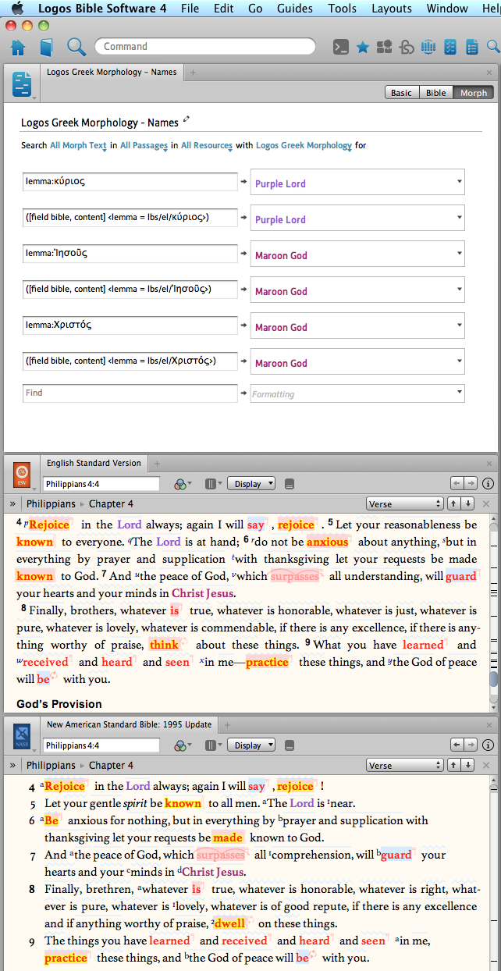501x971 pixels.
Task: Select the Logos Greek Morphology - Names tab
Action: click(112, 72)
